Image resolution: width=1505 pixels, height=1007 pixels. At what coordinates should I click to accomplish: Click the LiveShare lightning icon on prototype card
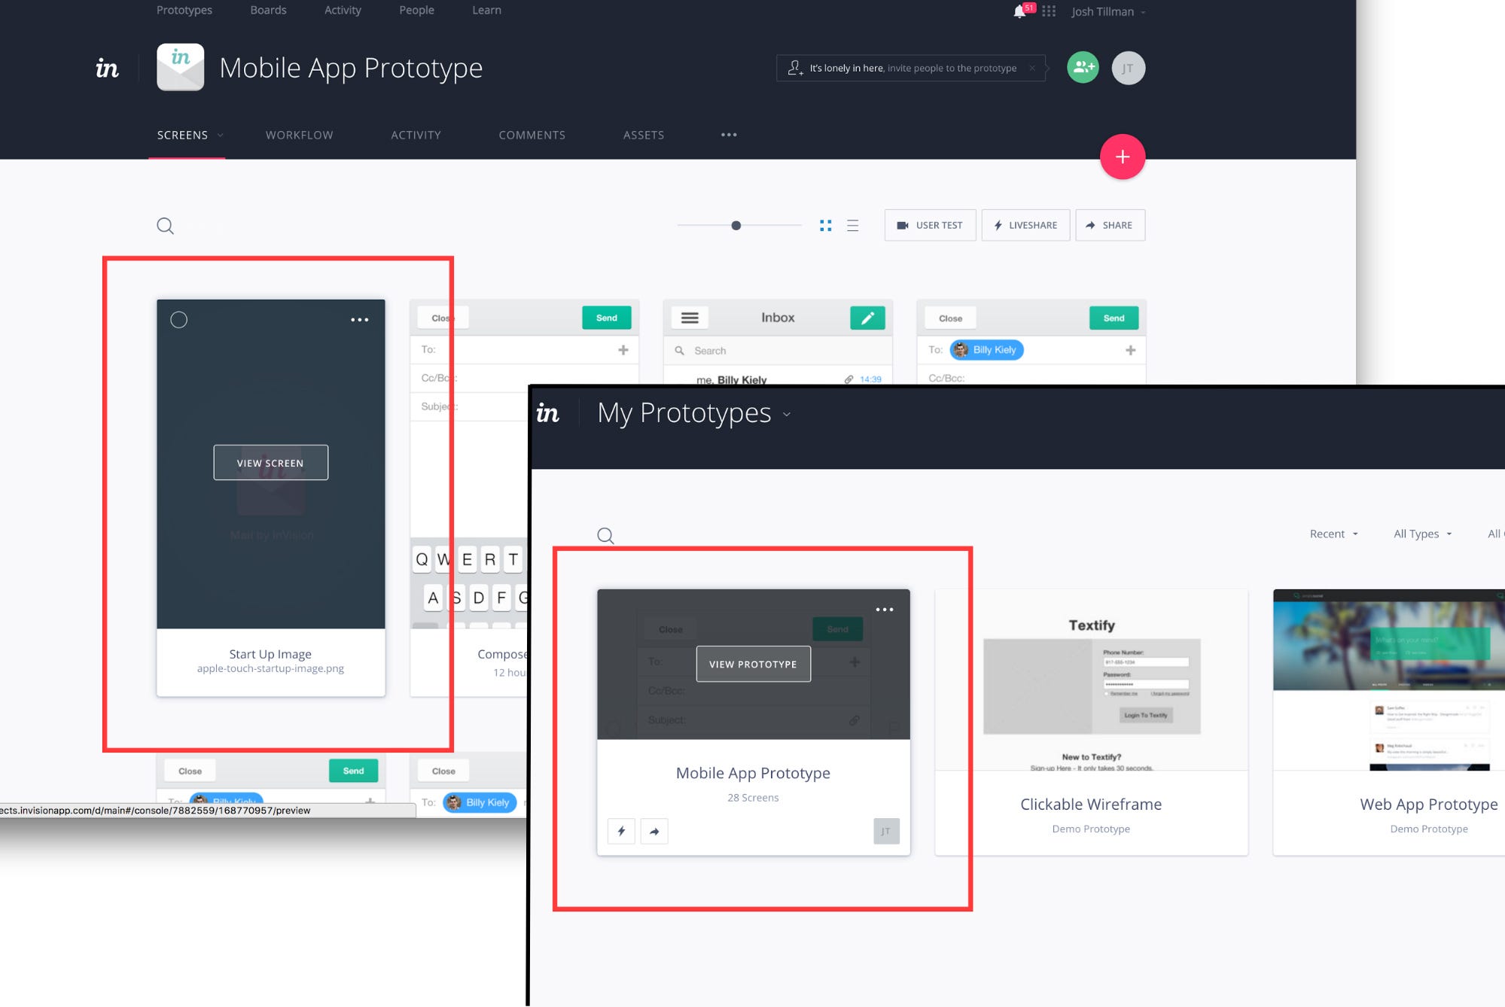click(621, 831)
